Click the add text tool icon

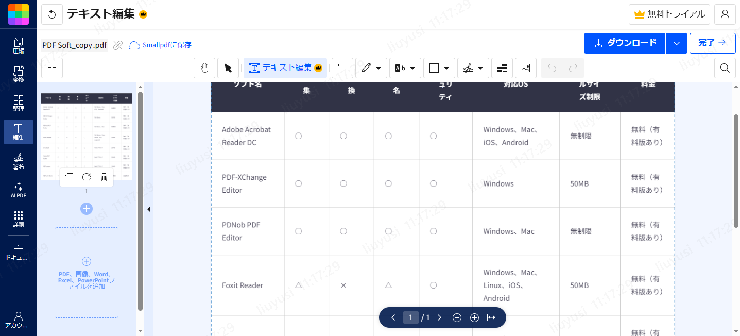(342, 68)
